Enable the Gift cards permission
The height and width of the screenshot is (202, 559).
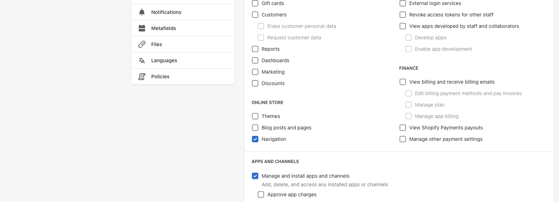pyautogui.click(x=255, y=3)
